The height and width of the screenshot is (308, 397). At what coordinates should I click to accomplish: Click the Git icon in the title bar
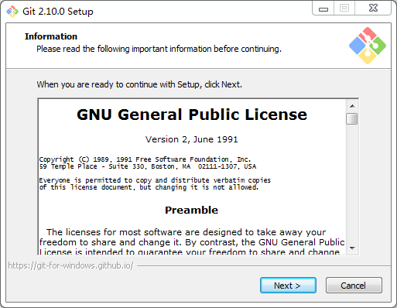(x=12, y=12)
